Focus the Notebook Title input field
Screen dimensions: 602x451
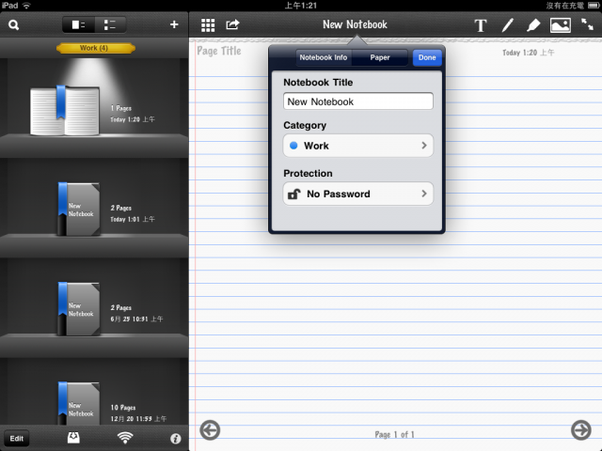tap(357, 101)
